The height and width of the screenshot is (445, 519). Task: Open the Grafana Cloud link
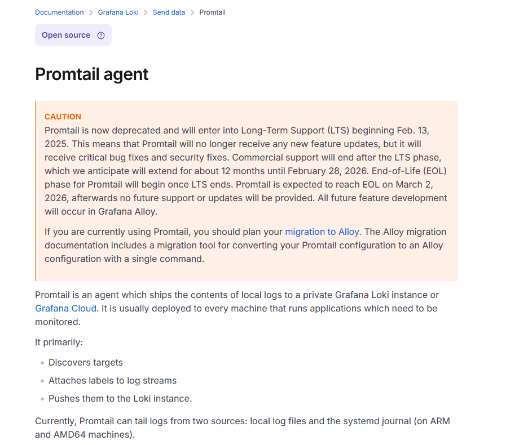pos(65,308)
